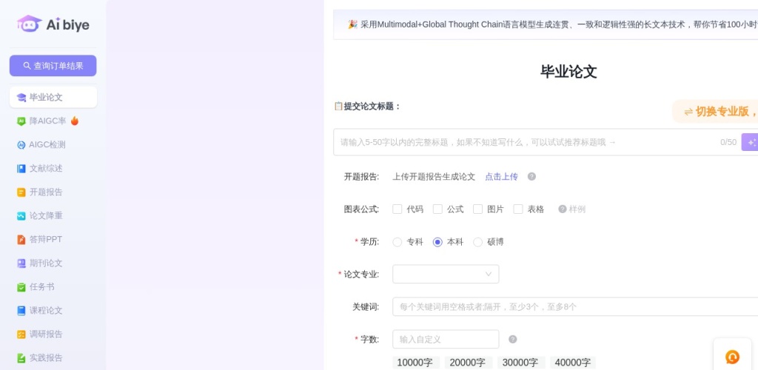Check the 表格 checkbox
The image size is (758, 370).
pos(518,209)
